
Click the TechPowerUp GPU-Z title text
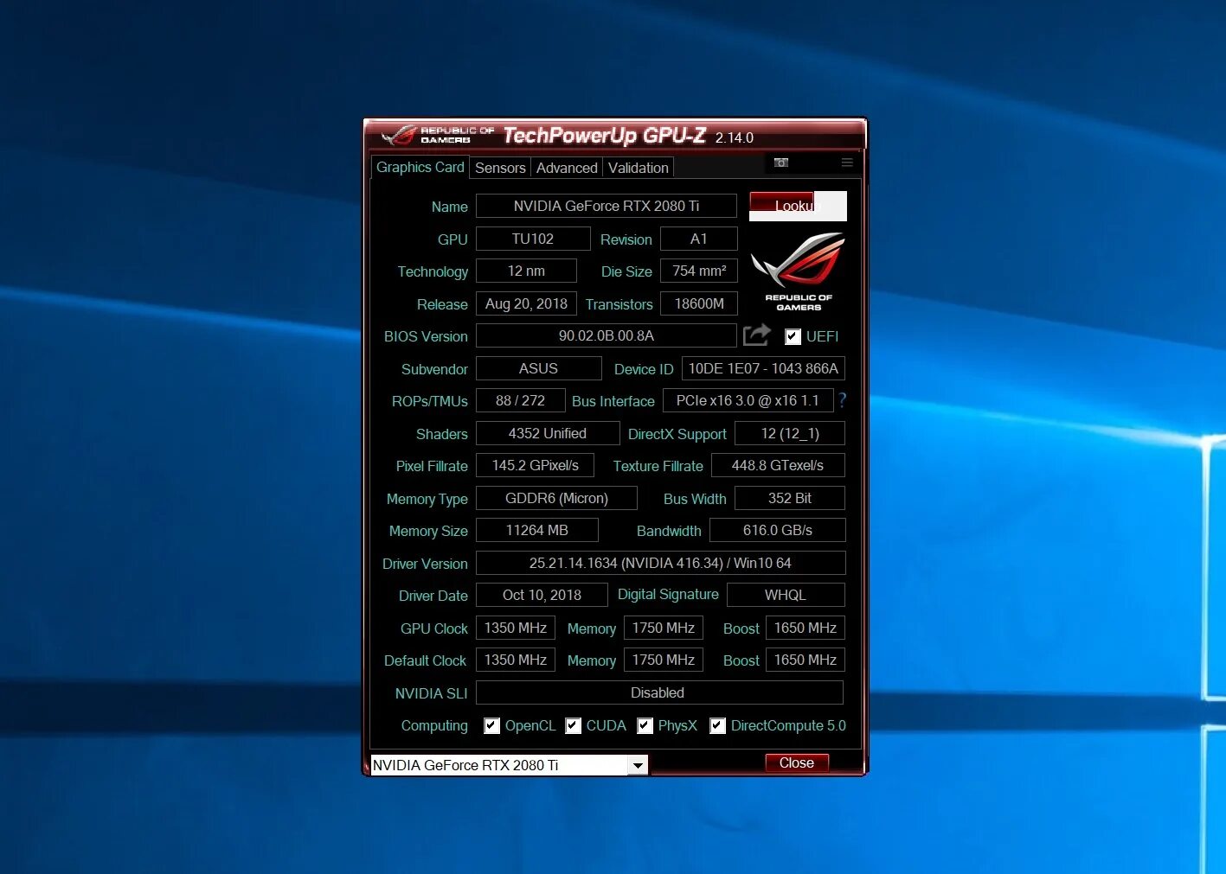pyautogui.click(x=605, y=136)
